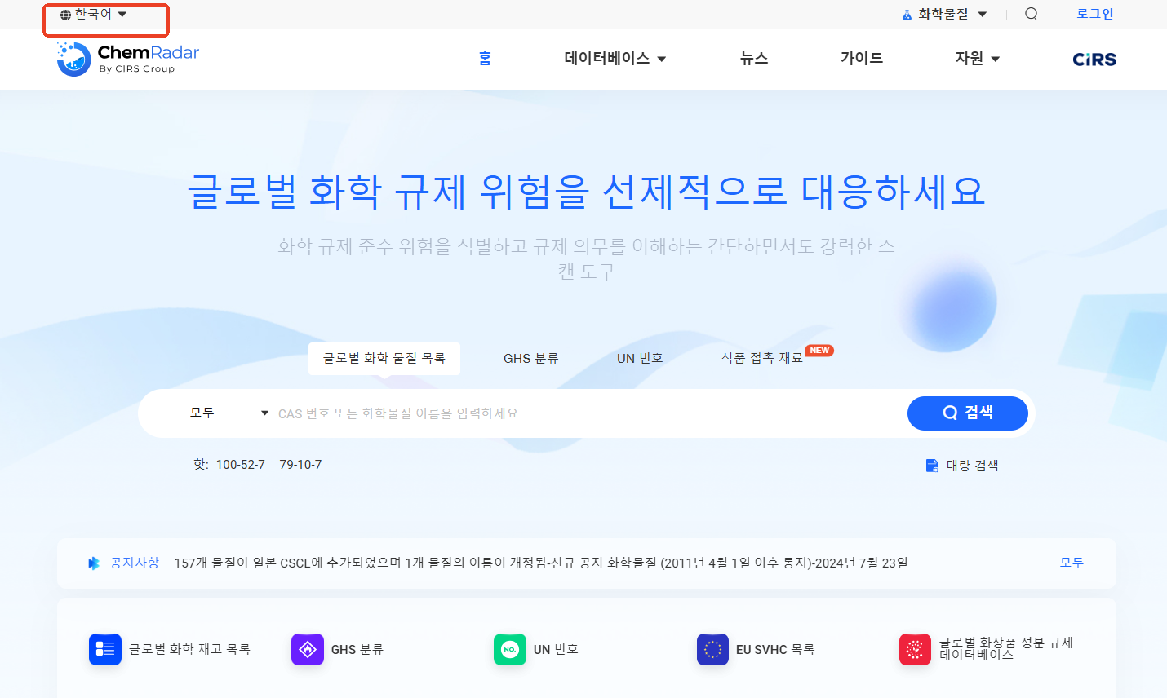Switch to the GHS 분류 search tab

point(530,359)
